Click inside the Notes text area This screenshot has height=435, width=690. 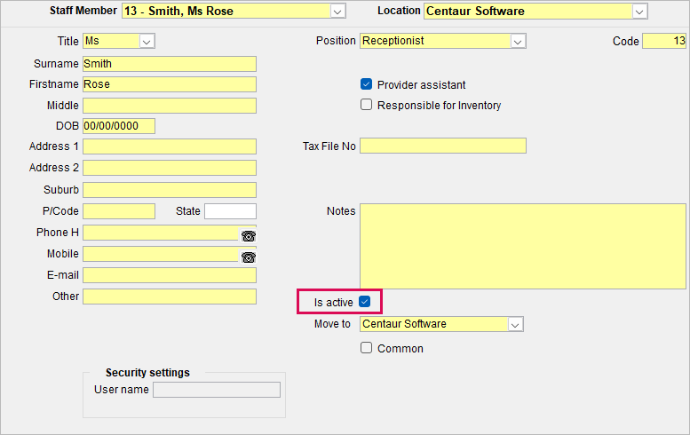(523, 246)
